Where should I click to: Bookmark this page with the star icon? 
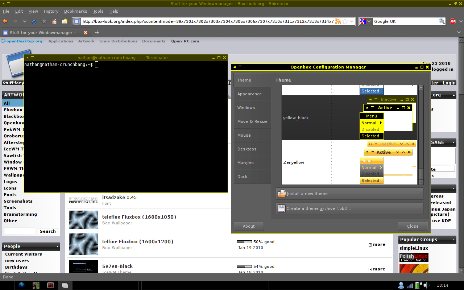(x=345, y=21)
